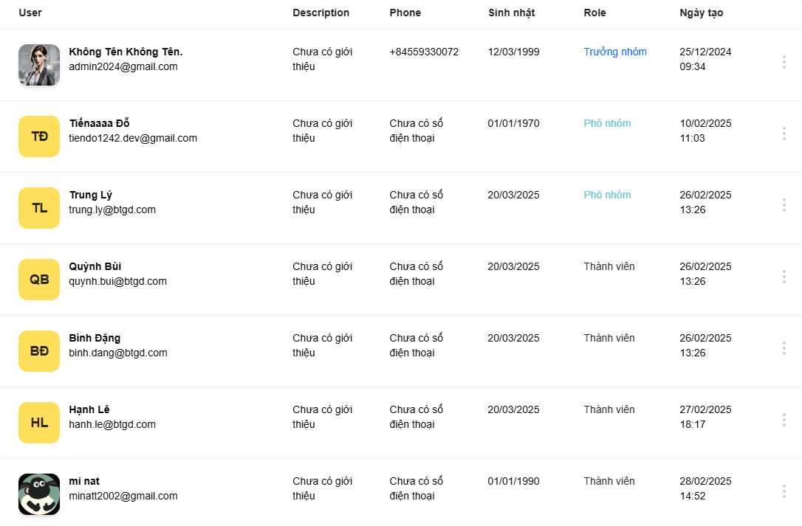This screenshot has height=526, width=802.
Task: Open more options for Trung Lý row
Action: pos(784,206)
